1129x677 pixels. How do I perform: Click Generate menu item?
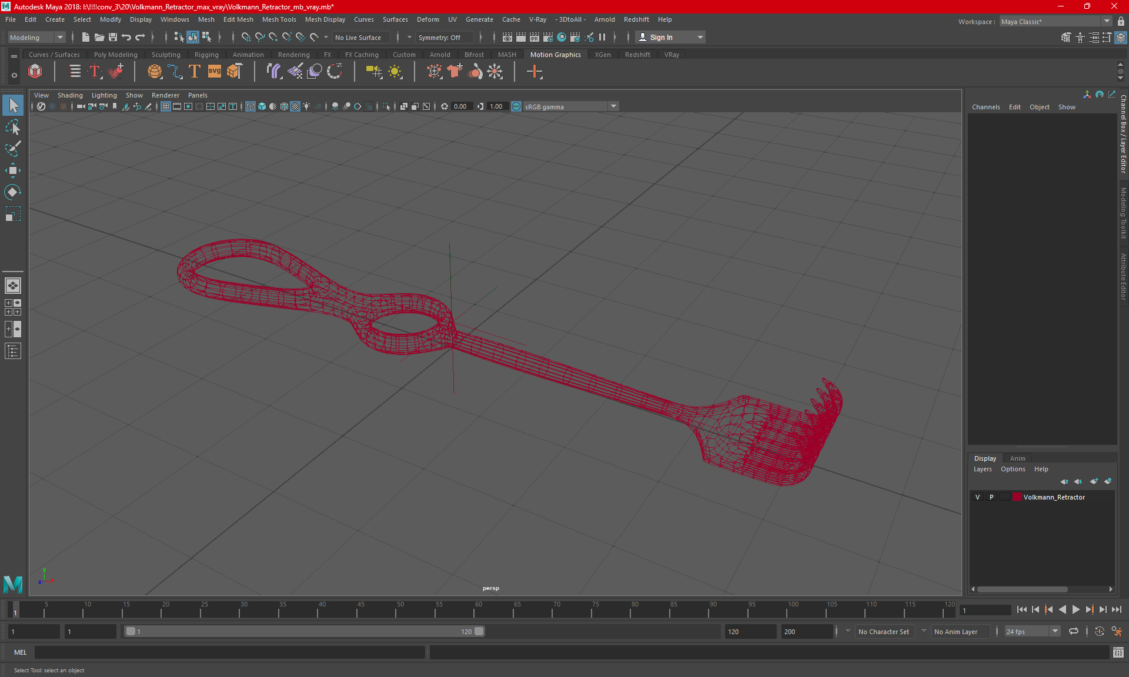coord(480,19)
